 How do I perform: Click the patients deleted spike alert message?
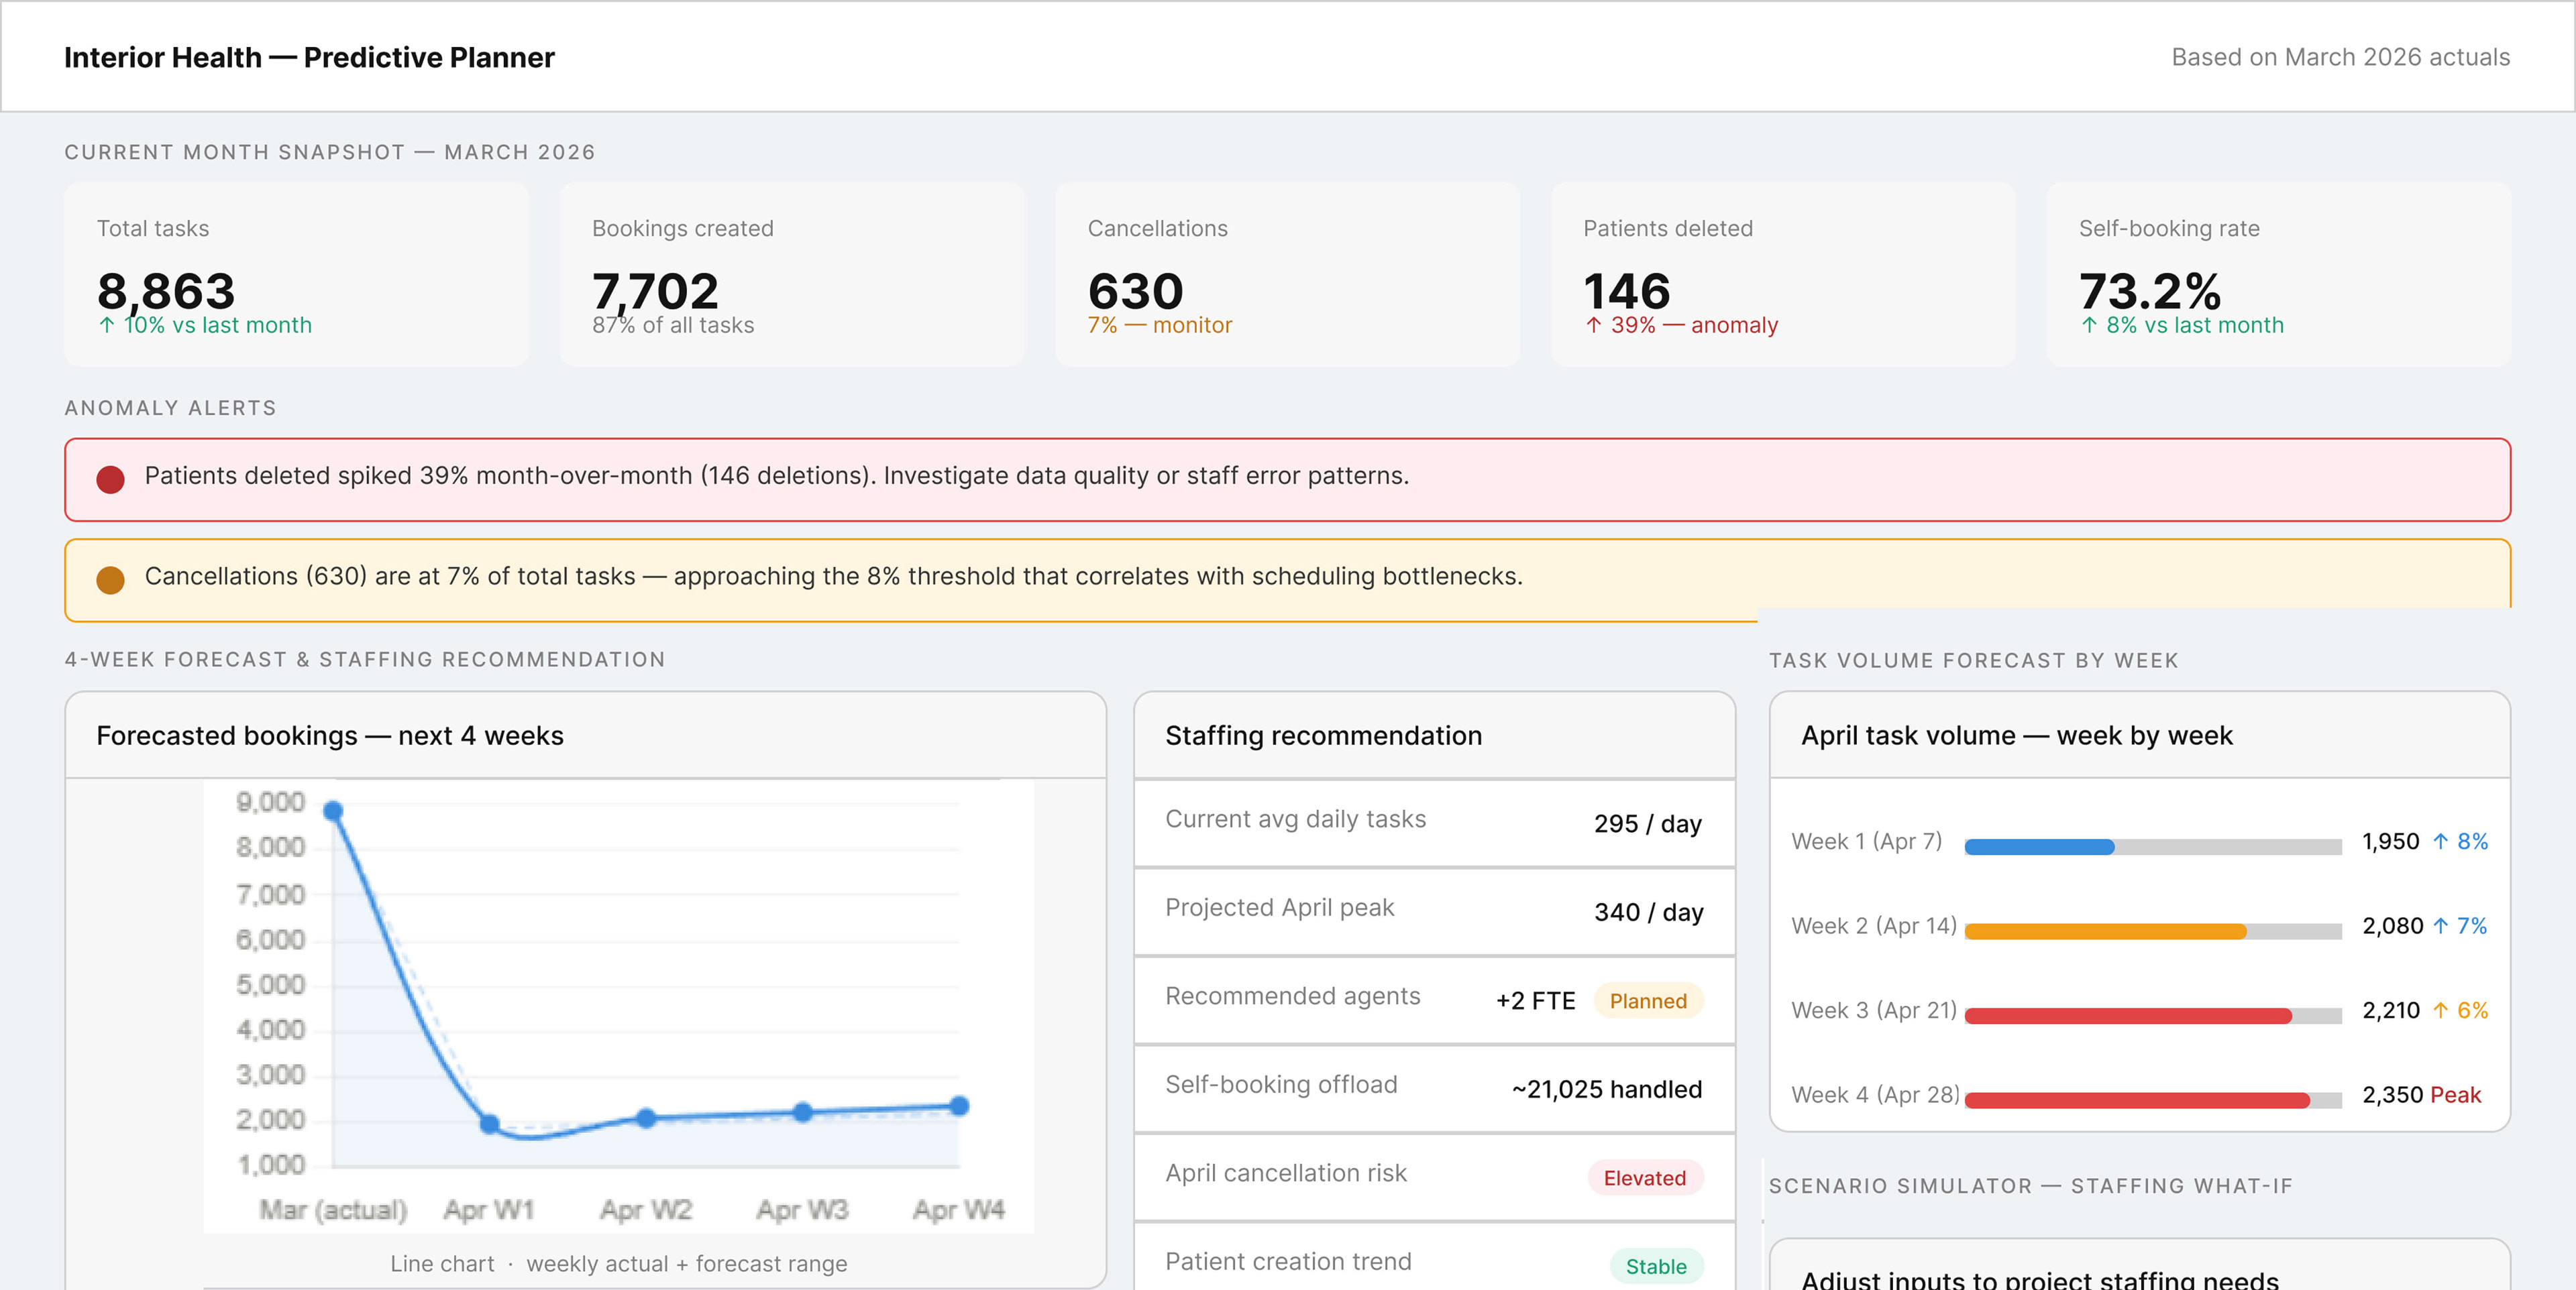[777, 475]
